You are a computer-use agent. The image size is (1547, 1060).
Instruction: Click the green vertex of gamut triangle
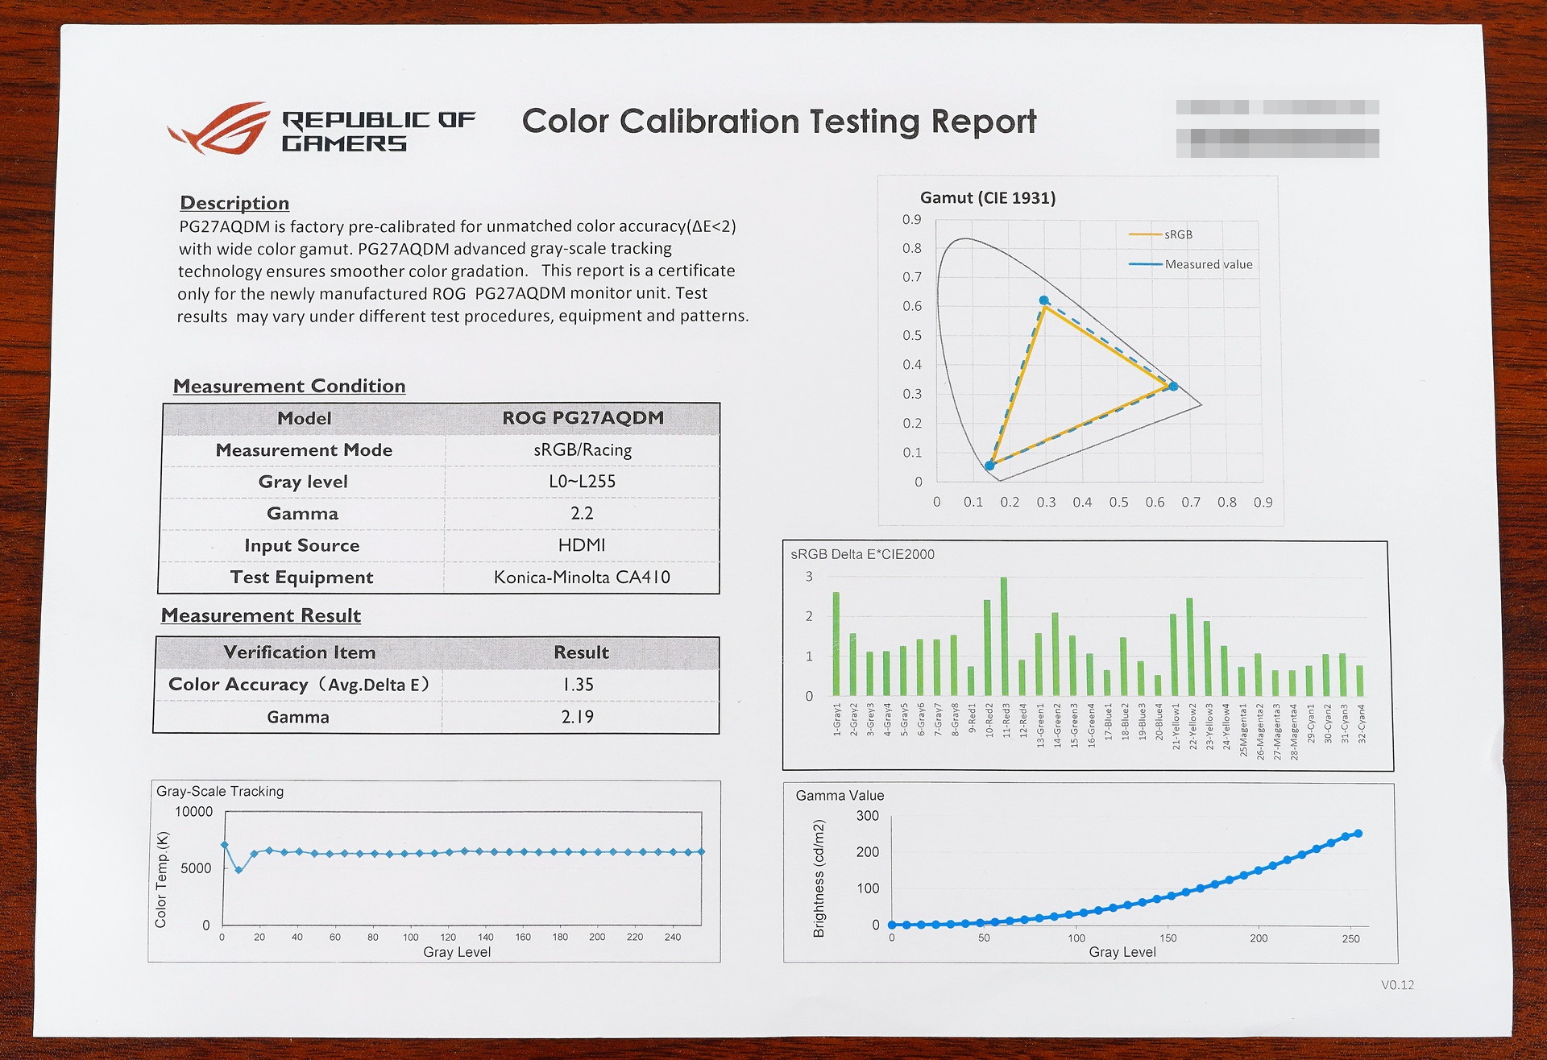[x=1044, y=300]
